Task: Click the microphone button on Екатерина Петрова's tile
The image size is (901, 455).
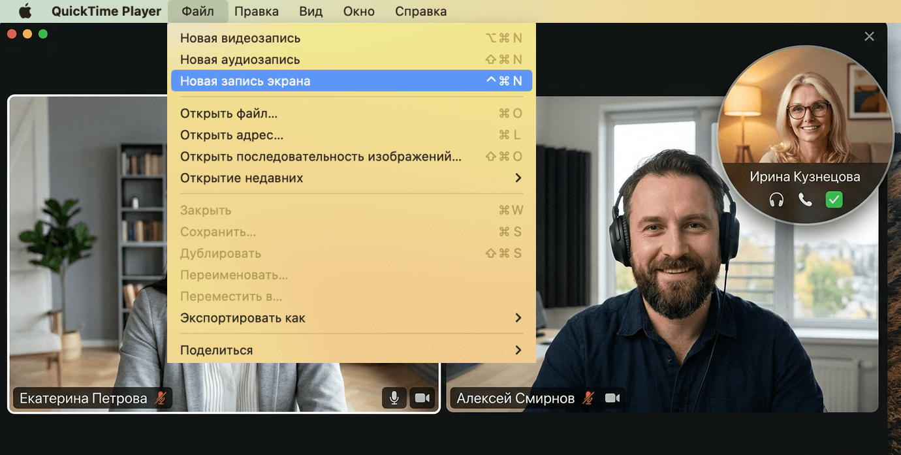Action: [x=394, y=398]
